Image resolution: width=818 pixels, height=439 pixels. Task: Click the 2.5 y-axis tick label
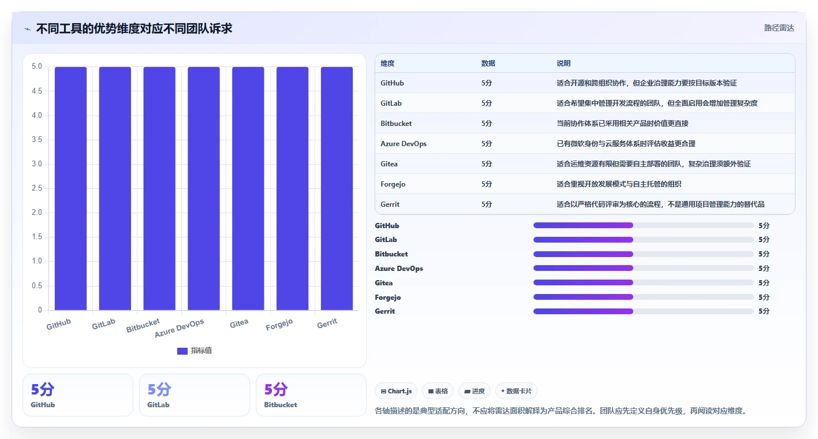click(x=36, y=188)
